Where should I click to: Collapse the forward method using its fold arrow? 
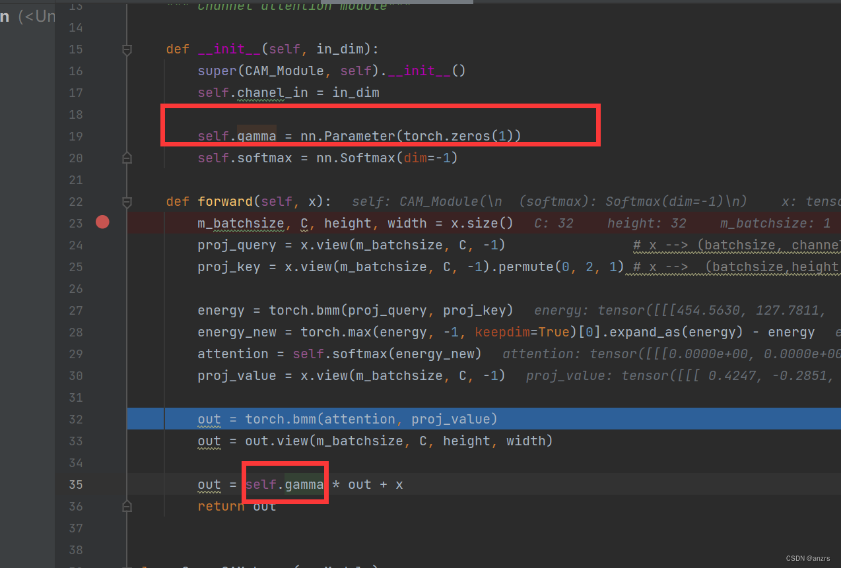coord(127,201)
